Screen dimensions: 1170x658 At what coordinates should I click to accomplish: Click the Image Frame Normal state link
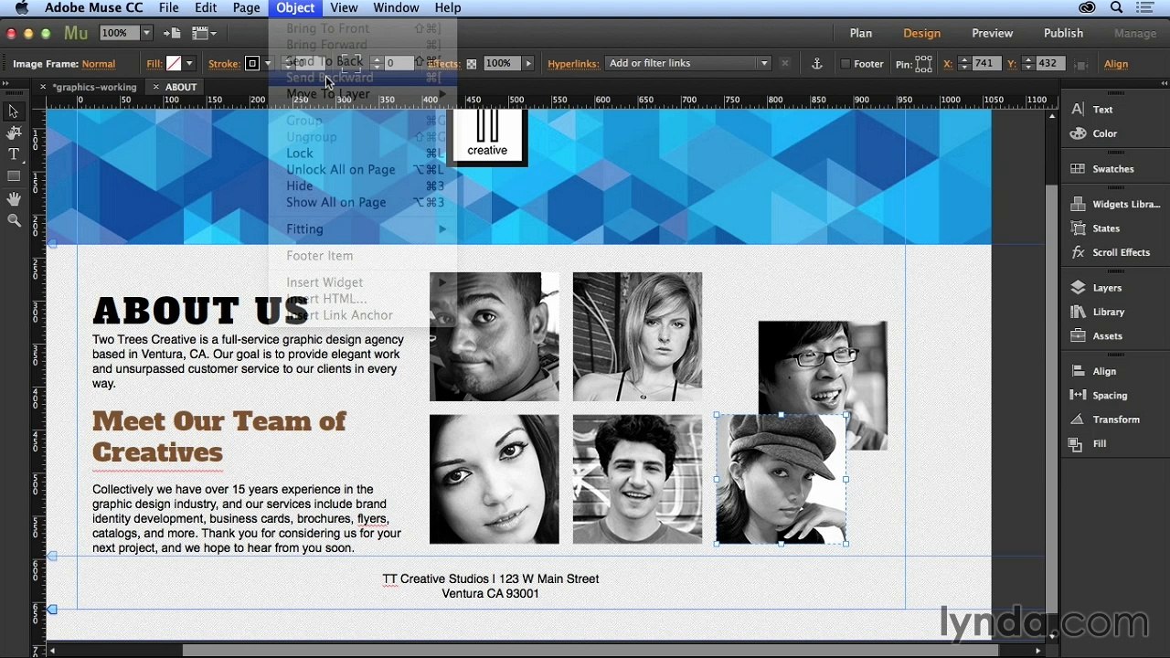(x=99, y=64)
